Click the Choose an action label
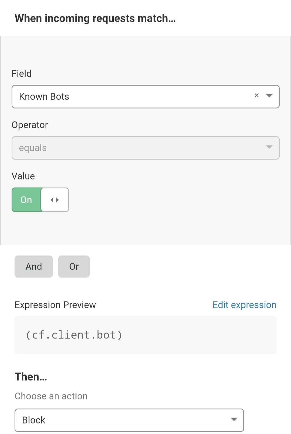The image size is (291, 434). tap(51, 396)
